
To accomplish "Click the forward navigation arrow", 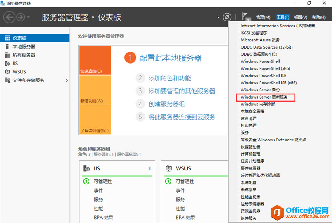I will pos(21,17).
